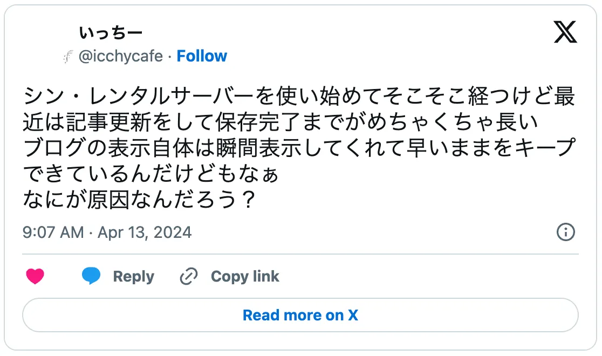Toggle following via the Follow control
Image resolution: width=602 pixels, height=356 pixels.
(x=202, y=56)
